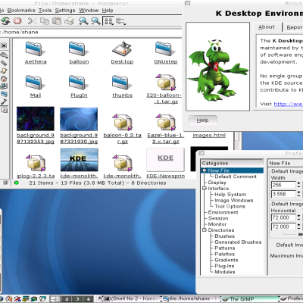The width and height of the screenshot is (303, 303).
Task: Select Default Comment in Preferences tree
Action: (236, 176)
